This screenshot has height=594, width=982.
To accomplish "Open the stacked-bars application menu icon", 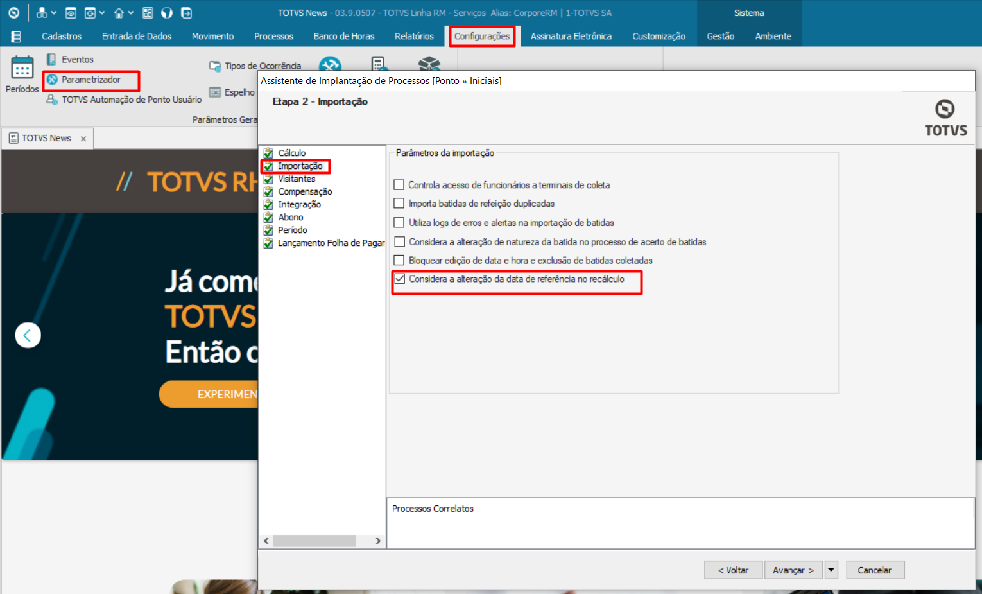I will [16, 37].
